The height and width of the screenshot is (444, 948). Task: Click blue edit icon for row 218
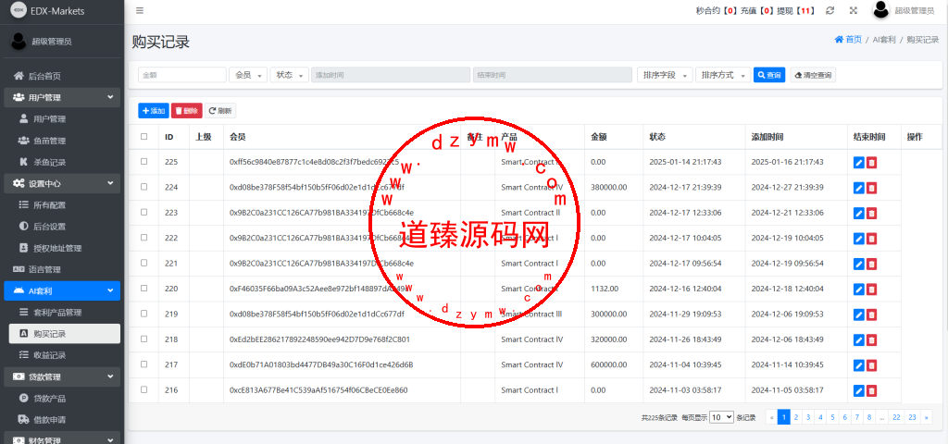(858, 340)
